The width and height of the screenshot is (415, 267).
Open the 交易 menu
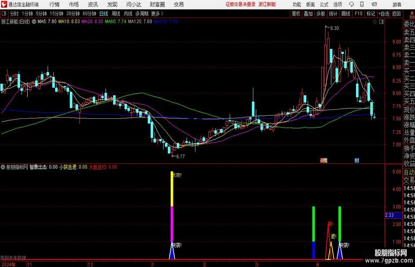point(179,4)
